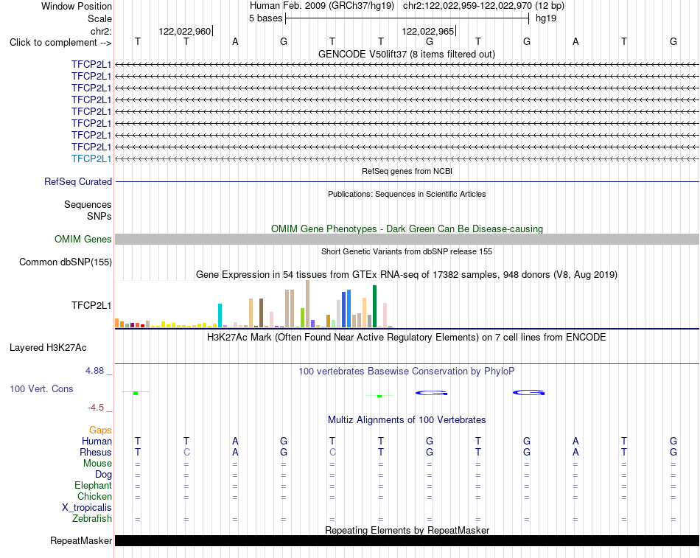Click OMIM Gene Phenotypes green title
700x558 pixels.
407,229
